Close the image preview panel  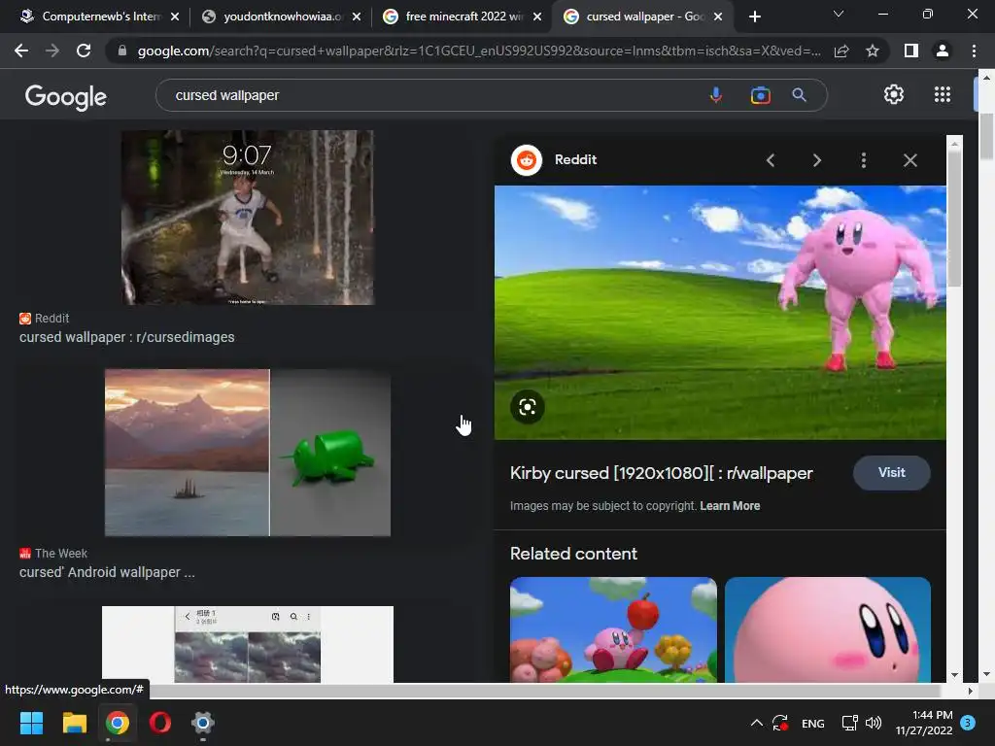[x=909, y=160]
